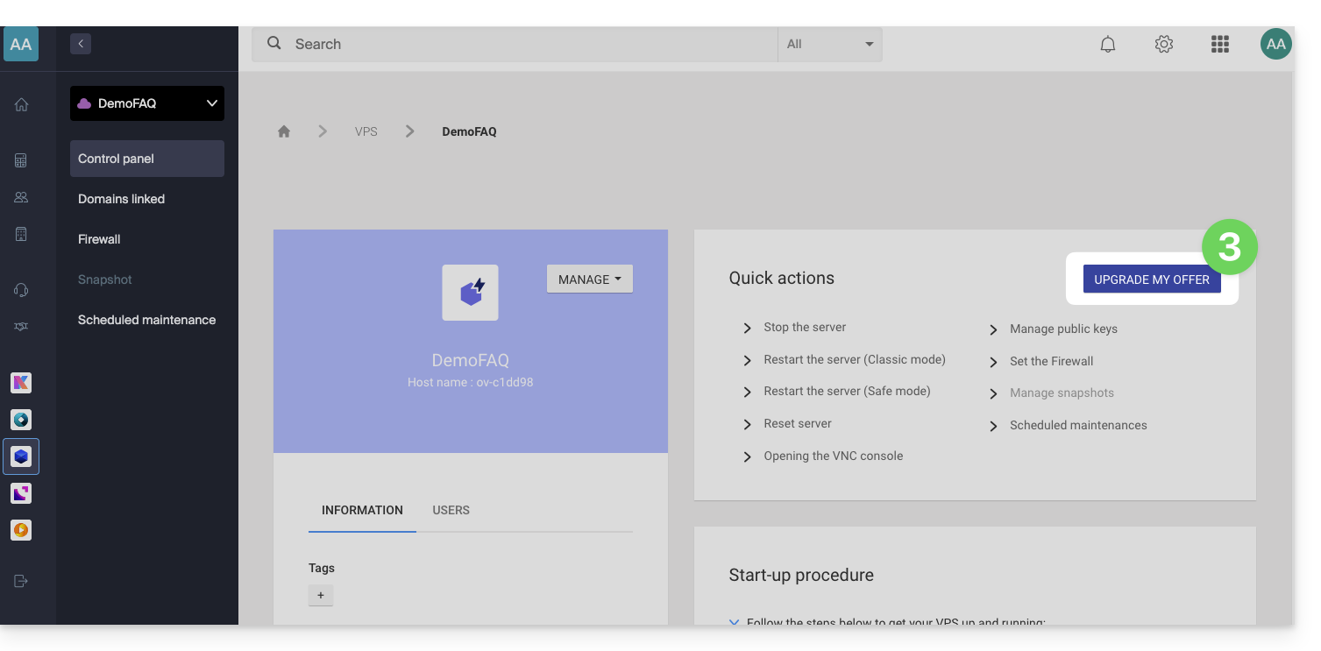Open the support headset icon
The width and height of the screenshot is (1321, 651).
[21, 290]
